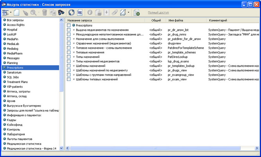Click query Шаблоны с группами типов направлений

pyautogui.click(x=104, y=75)
